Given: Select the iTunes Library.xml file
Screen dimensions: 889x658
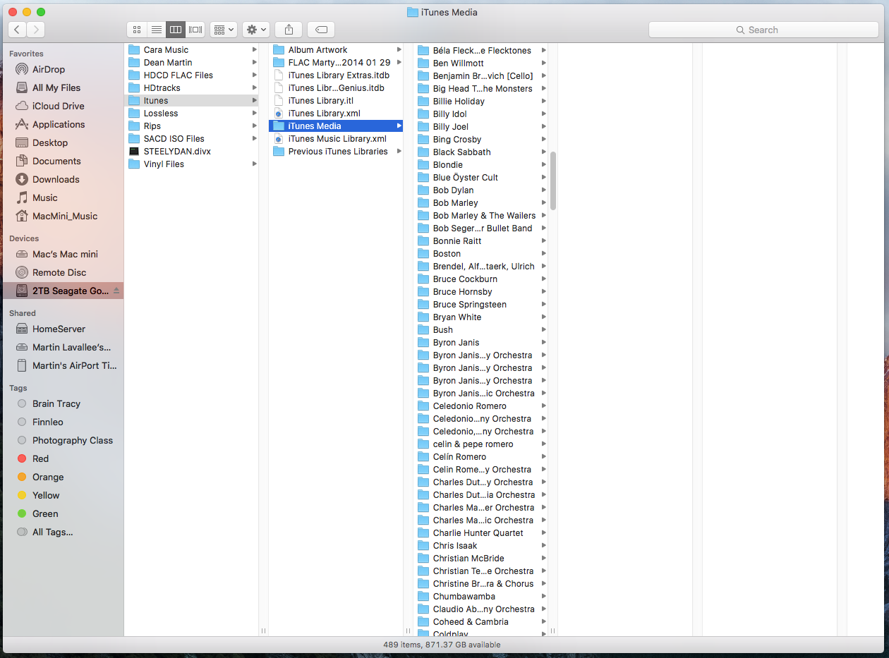Looking at the screenshot, I should (336, 114).
